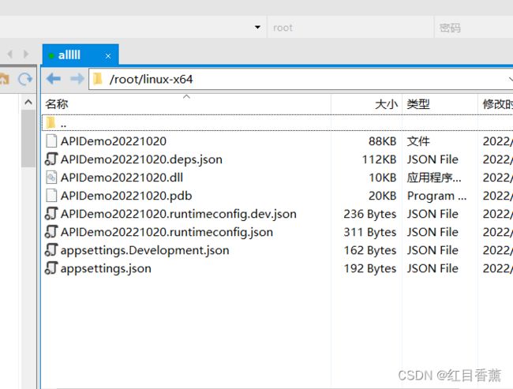This screenshot has height=389, width=513.
Task: Go forward using the blue right arrow
Action: 77,79
